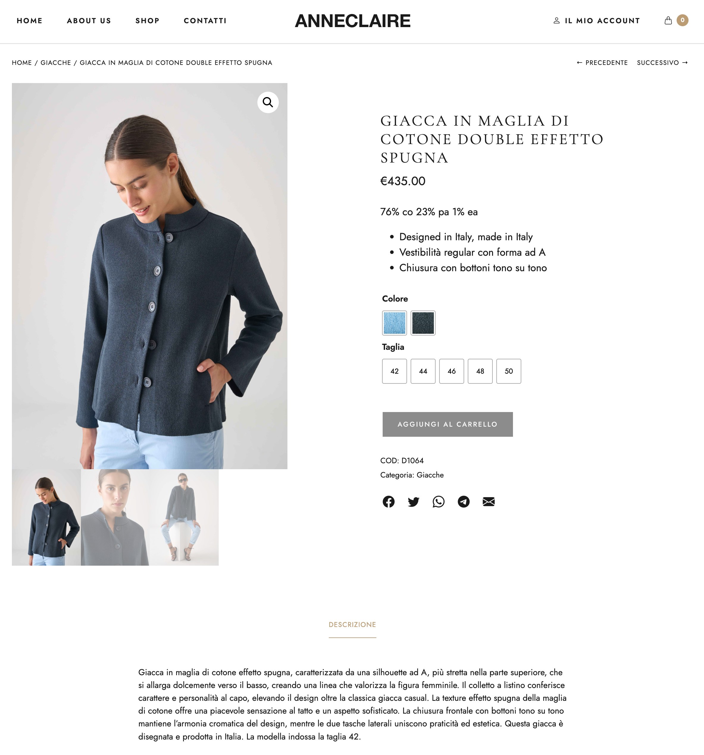Click Aggiungi al Carrello button
The width and height of the screenshot is (704, 755).
[x=448, y=424]
